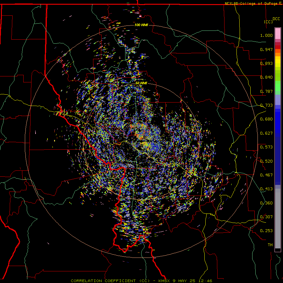Click the 0.360 scale value
This screenshot has width=283, height=283.
(x=266, y=203)
